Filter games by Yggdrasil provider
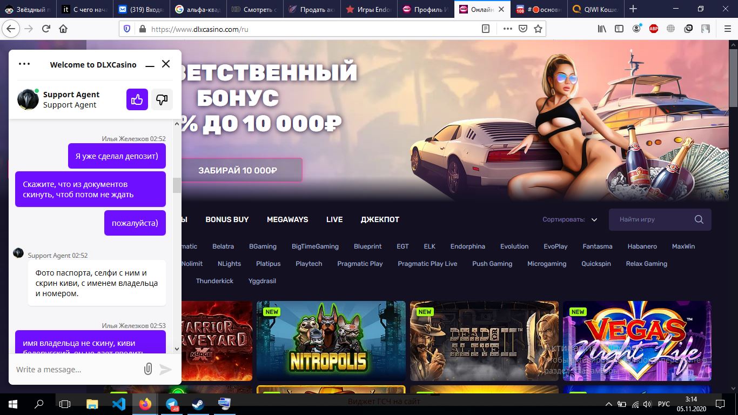 tap(262, 281)
